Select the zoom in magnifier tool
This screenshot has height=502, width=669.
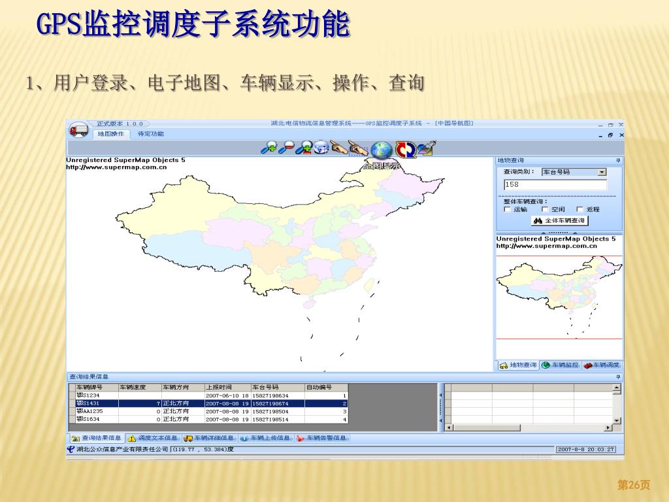pos(269,148)
